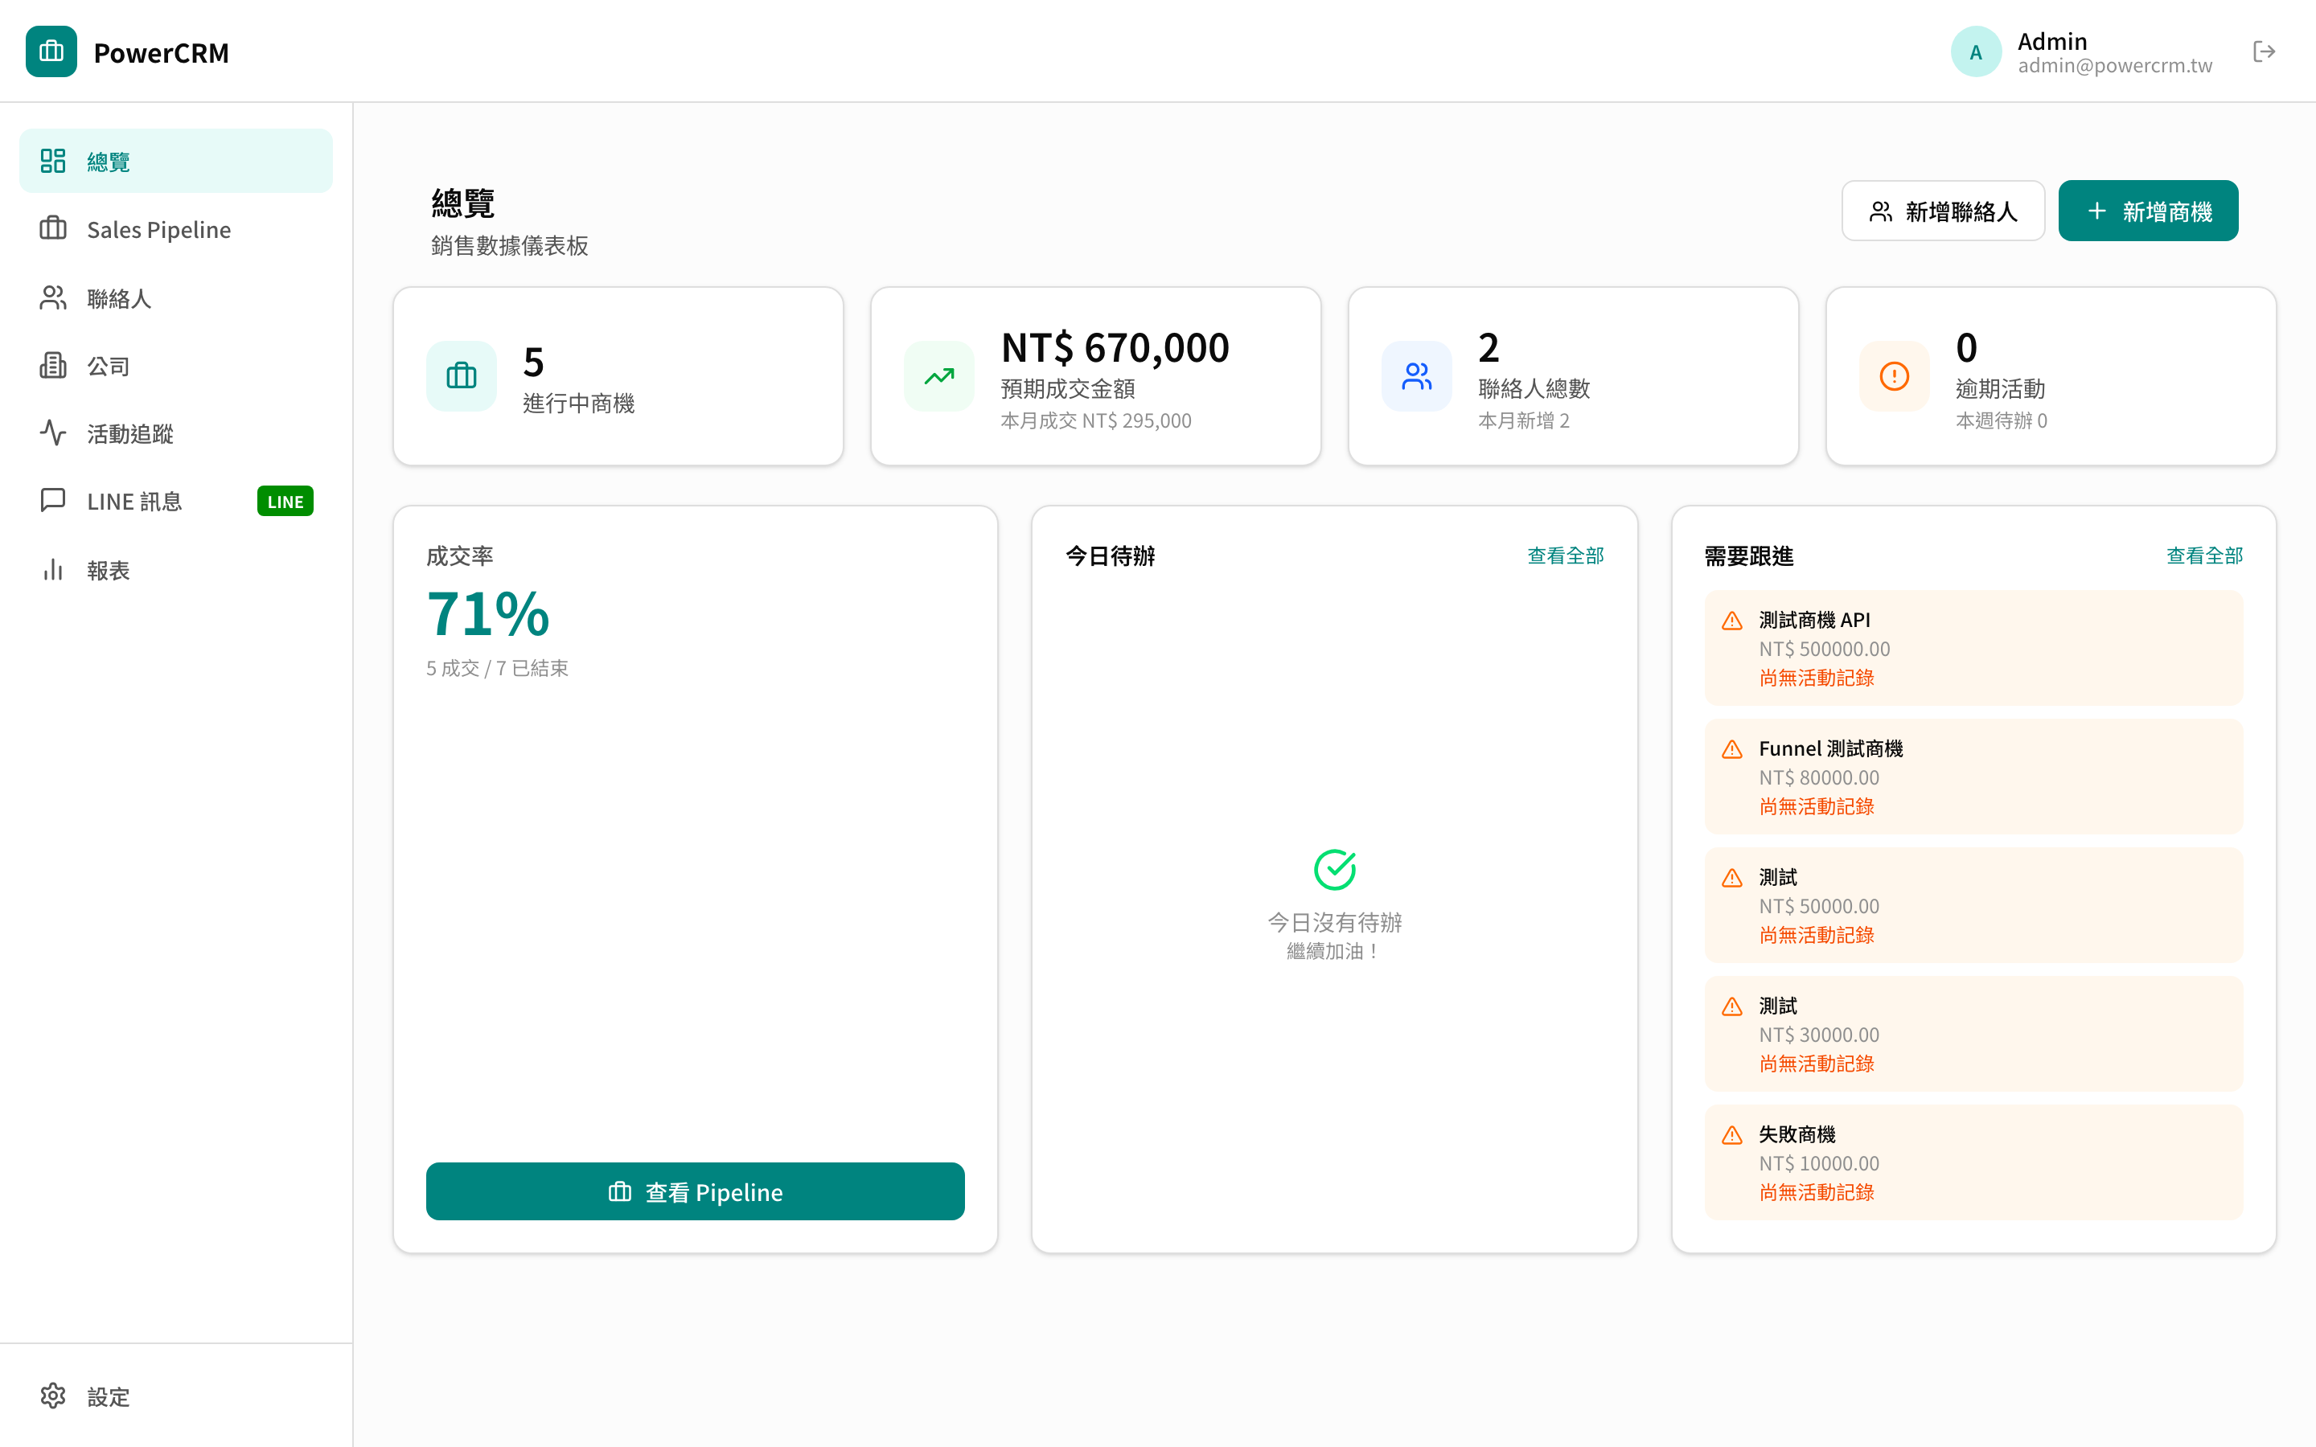Open the 公司 companies page
2316x1447 pixels.
pyautogui.click(x=107, y=366)
